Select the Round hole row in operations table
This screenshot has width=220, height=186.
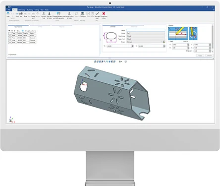point(22,35)
